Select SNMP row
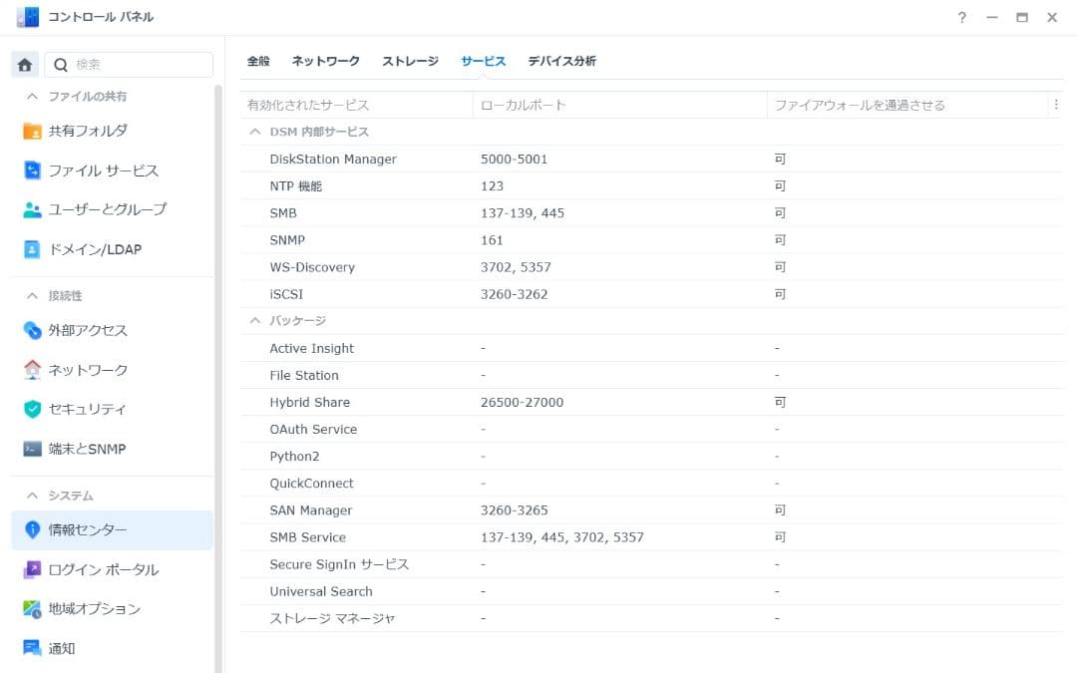1077x673 pixels. 651,239
